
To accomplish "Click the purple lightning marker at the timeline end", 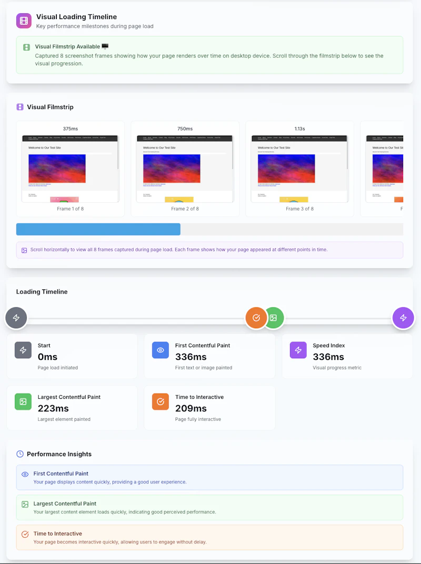I will coord(403,318).
